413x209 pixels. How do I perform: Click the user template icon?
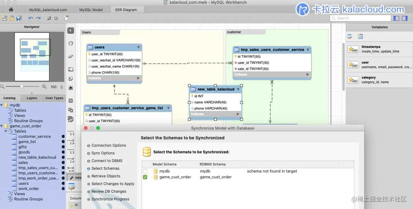353,65
